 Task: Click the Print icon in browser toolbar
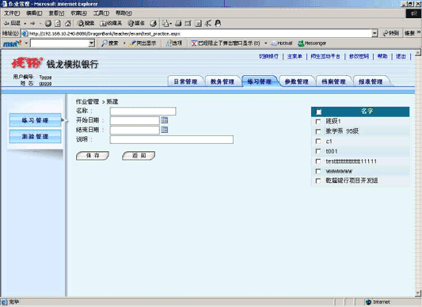(x=178, y=24)
